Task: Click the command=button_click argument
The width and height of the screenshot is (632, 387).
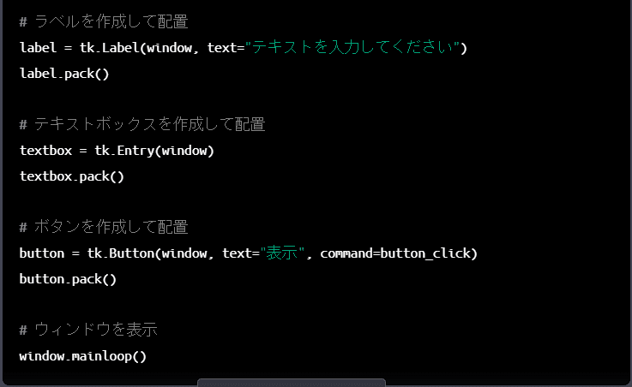Action: pyautogui.click(x=398, y=253)
